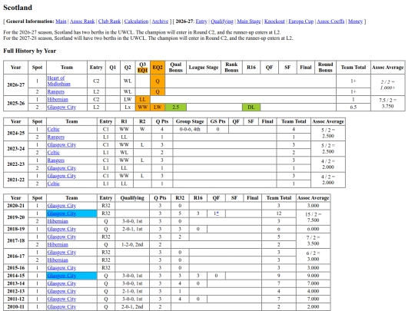Select the '0-0-6, 4th' Group Stage cell
415x311 pixels.
tap(190, 129)
